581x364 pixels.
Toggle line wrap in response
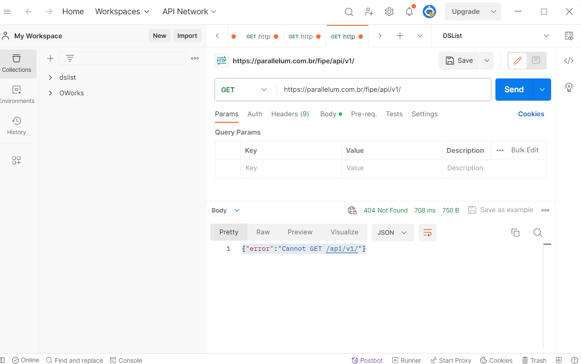[x=428, y=232]
